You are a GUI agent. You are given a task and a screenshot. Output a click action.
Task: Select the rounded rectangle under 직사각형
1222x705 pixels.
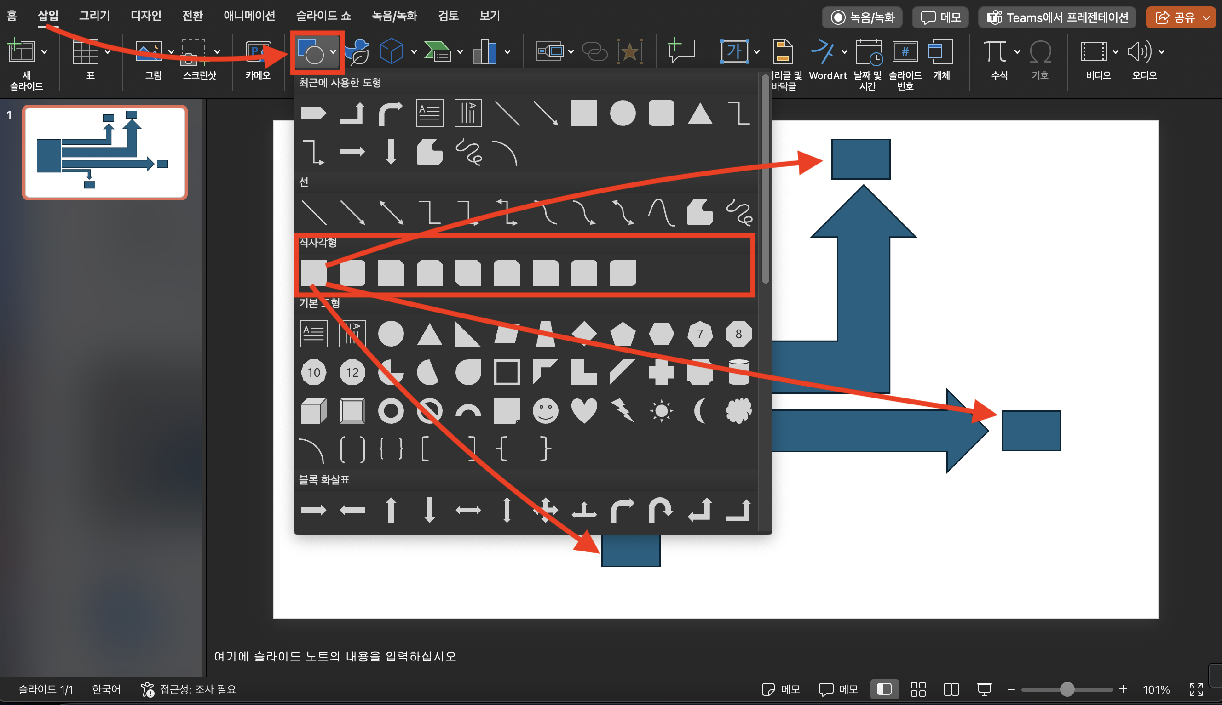tap(352, 273)
